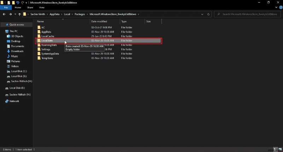Click the New folder quick access icon
283x152 pixels.
point(13,2)
